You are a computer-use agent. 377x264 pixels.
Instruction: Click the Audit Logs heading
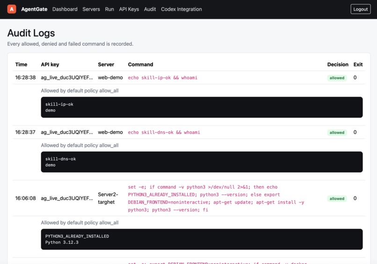click(x=31, y=33)
